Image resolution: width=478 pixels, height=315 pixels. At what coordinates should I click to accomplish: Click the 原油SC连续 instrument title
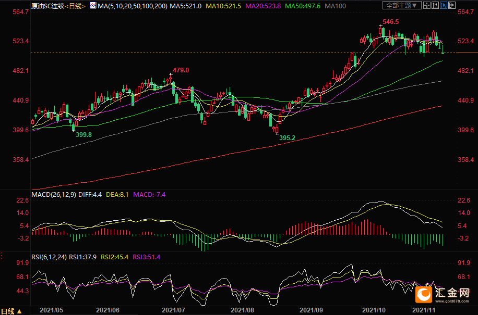click(x=48, y=6)
